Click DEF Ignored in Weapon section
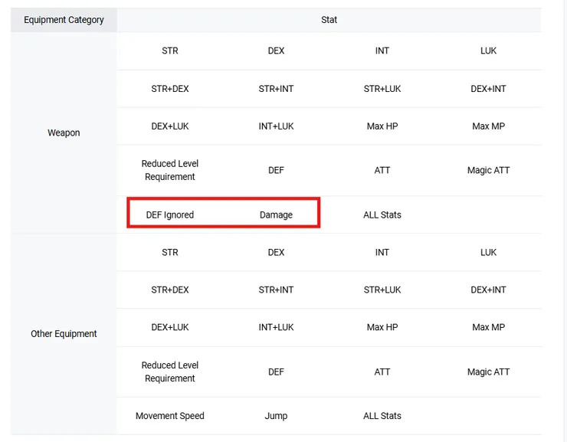Viewport: 567px width, 442px height. 170,215
